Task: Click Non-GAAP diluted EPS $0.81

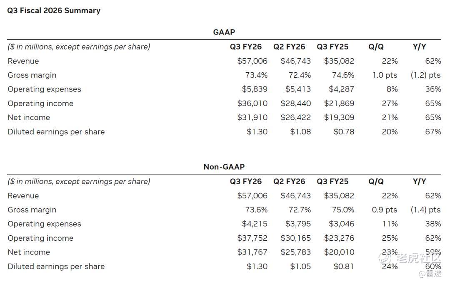Action: tap(344, 267)
